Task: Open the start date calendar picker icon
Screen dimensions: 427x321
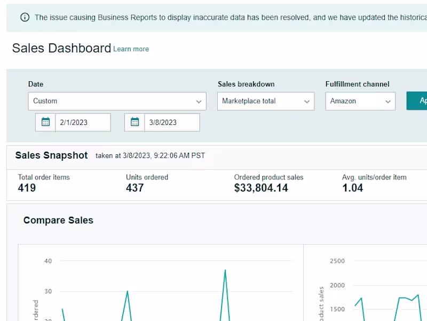Action: 45,122
